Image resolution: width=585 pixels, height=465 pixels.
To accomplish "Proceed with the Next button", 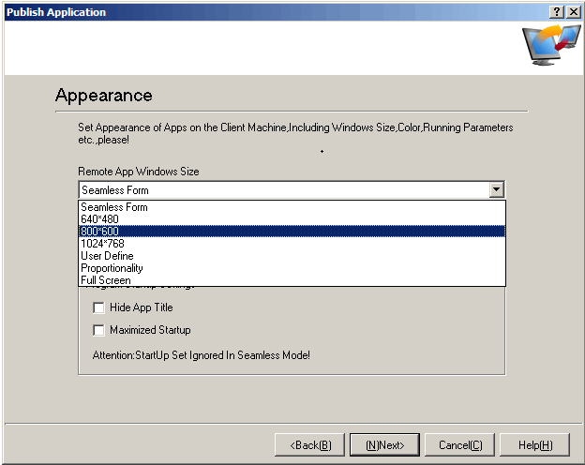I will [x=384, y=444].
